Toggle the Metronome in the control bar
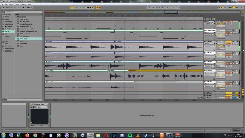245x138 pixels. coord(23,7)
